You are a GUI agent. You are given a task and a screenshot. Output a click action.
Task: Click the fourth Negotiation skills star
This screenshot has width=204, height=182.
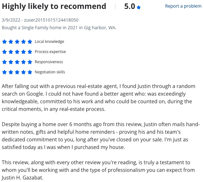point(23,72)
